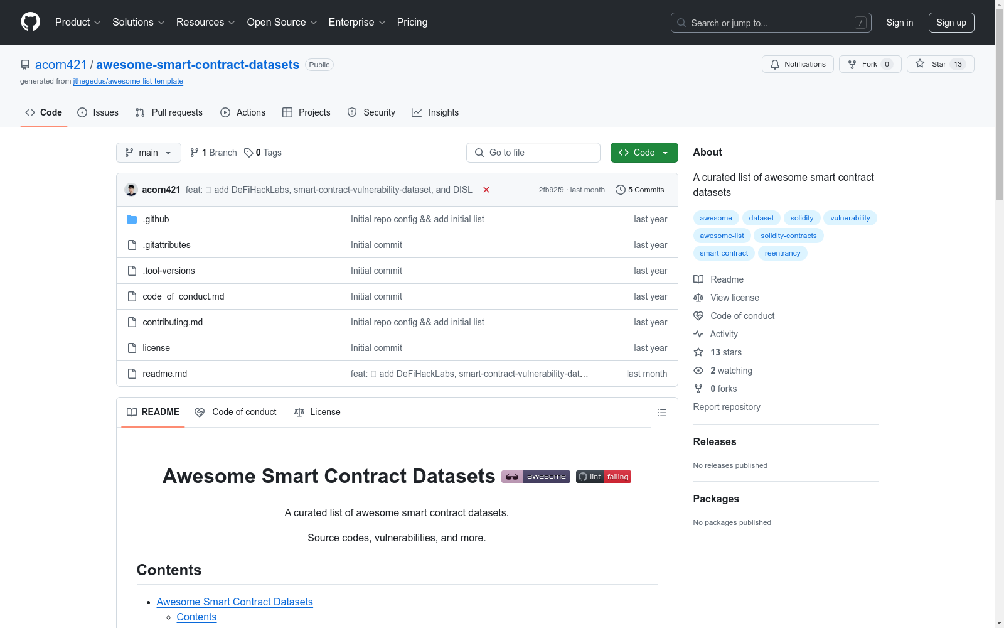Open the code_of_conduct.md file
Image resolution: width=1004 pixels, height=628 pixels.
tap(183, 296)
